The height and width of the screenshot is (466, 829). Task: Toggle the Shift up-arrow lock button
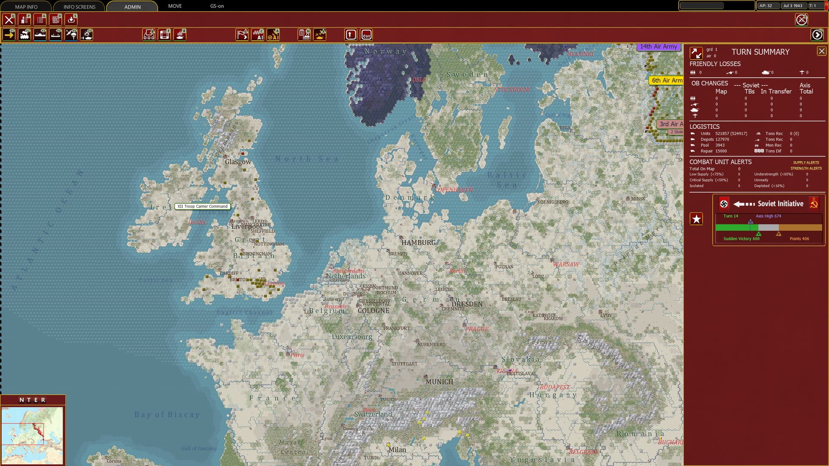click(x=351, y=35)
